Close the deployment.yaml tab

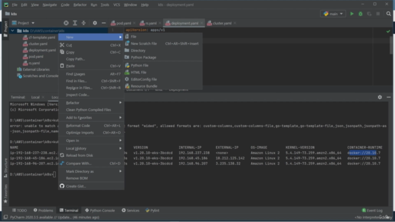tap(202, 23)
